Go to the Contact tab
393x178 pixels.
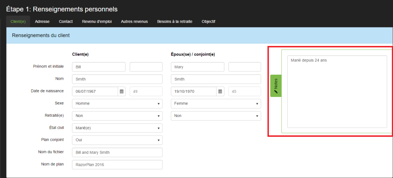[x=66, y=22]
